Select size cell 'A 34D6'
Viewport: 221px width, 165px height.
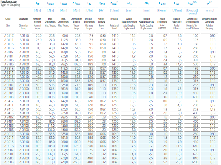click(9, 129)
